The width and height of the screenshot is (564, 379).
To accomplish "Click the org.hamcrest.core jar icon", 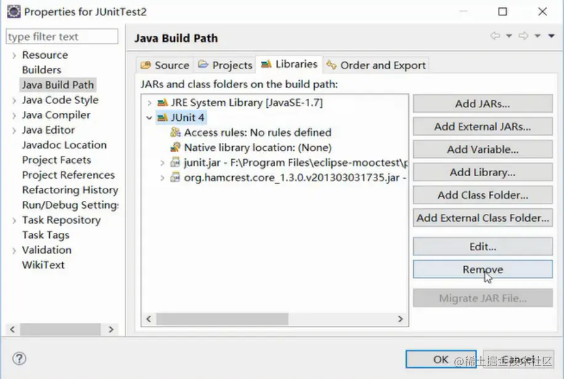I will (175, 177).
